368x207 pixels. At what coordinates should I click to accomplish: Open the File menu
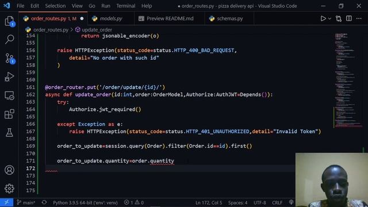tap(21, 6)
